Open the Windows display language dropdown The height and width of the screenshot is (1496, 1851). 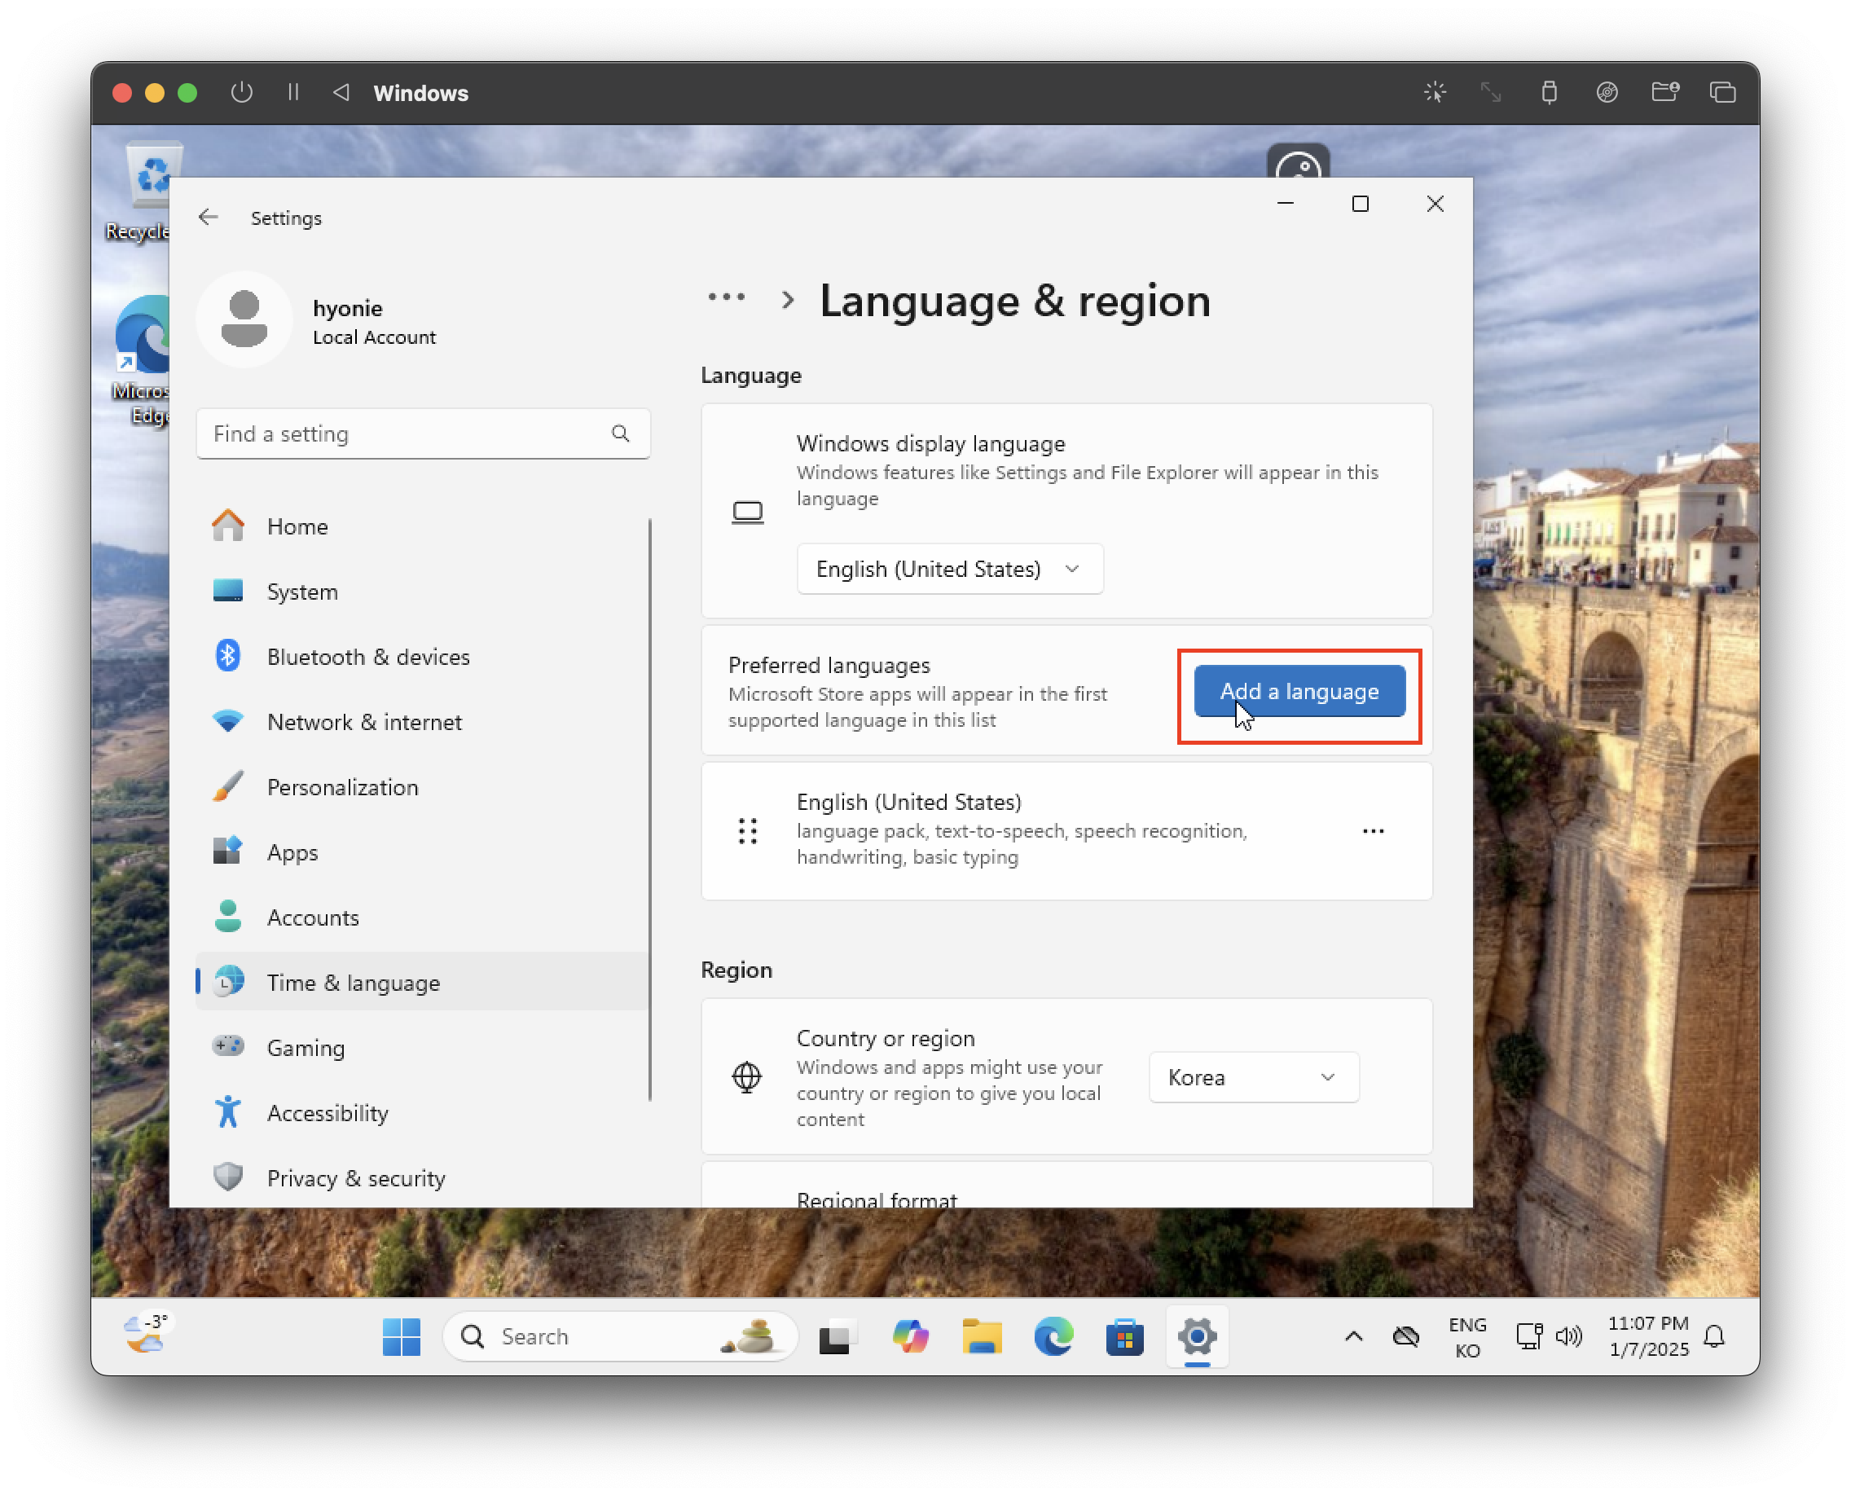(x=949, y=569)
